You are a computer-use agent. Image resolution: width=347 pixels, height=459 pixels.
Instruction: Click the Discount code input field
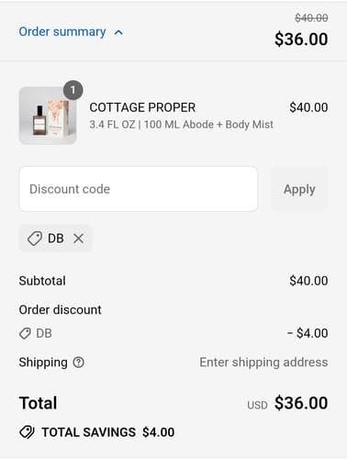(139, 189)
